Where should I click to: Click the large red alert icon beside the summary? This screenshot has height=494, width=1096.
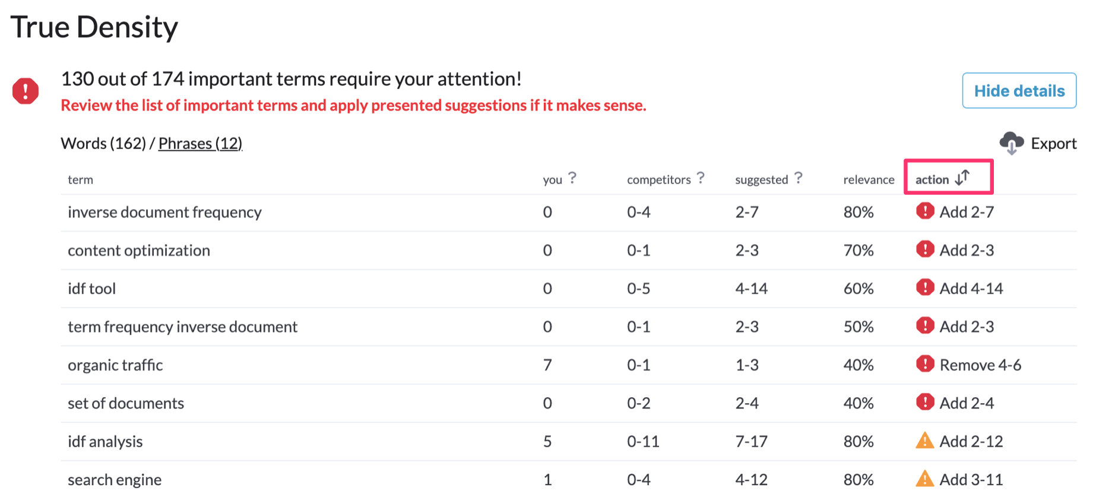(x=26, y=91)
